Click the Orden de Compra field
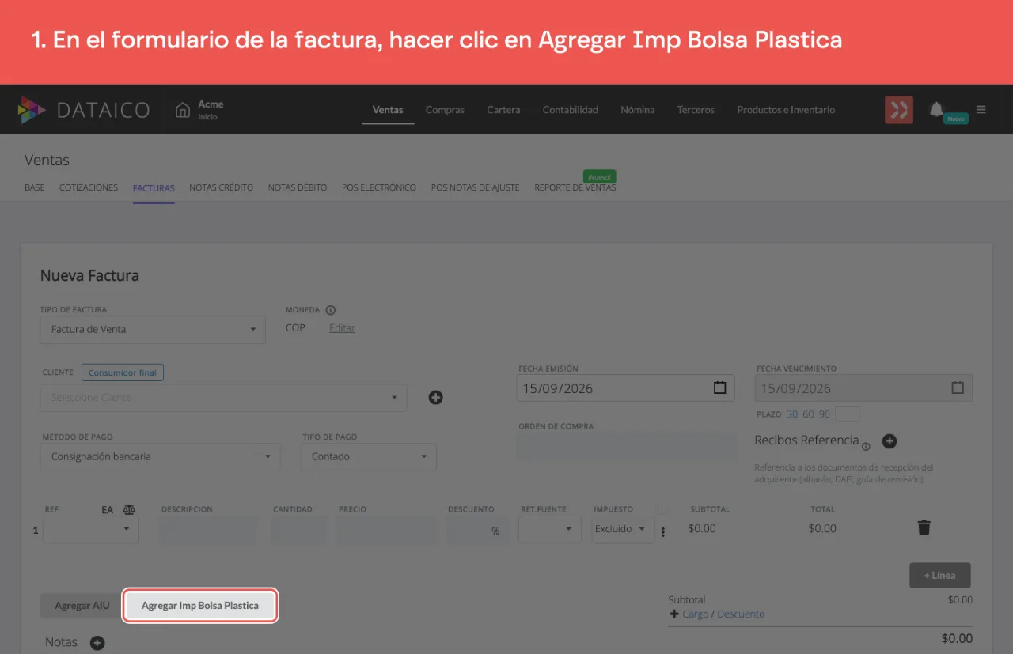This screenshot has width=1013, height=654. 627,446
